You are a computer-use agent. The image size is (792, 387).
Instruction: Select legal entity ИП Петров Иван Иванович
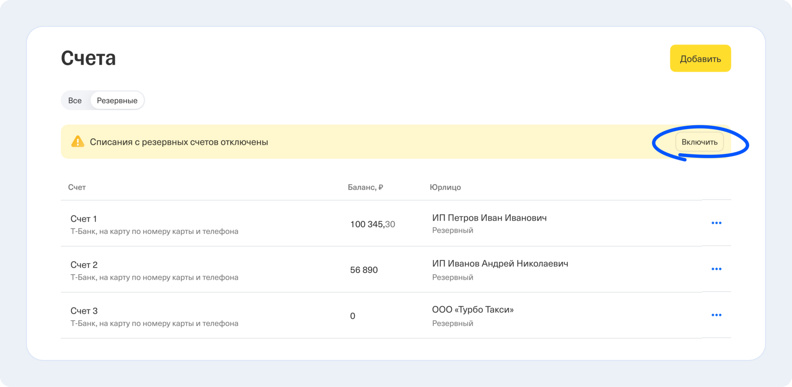[489, 218]
